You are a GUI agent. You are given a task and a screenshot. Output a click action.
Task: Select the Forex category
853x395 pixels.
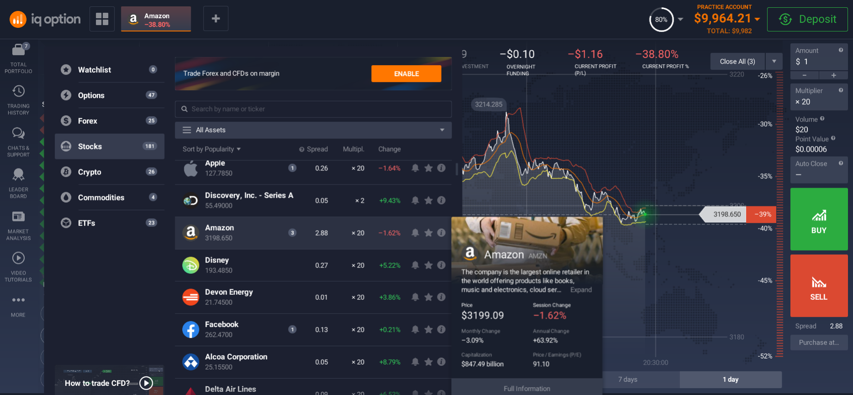(x=110, y=121)
